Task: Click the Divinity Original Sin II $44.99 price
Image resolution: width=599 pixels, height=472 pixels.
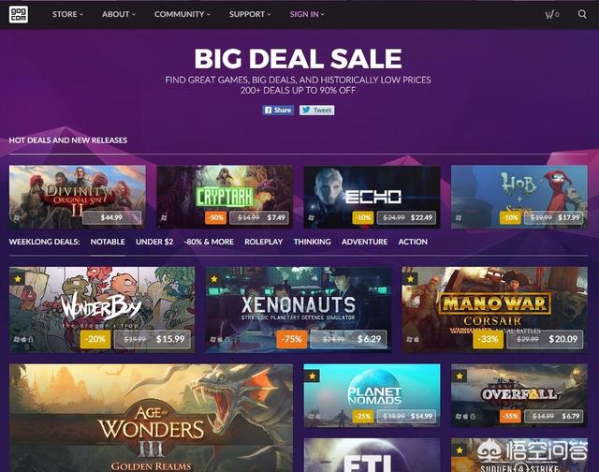Action: [x=111, y=217]
